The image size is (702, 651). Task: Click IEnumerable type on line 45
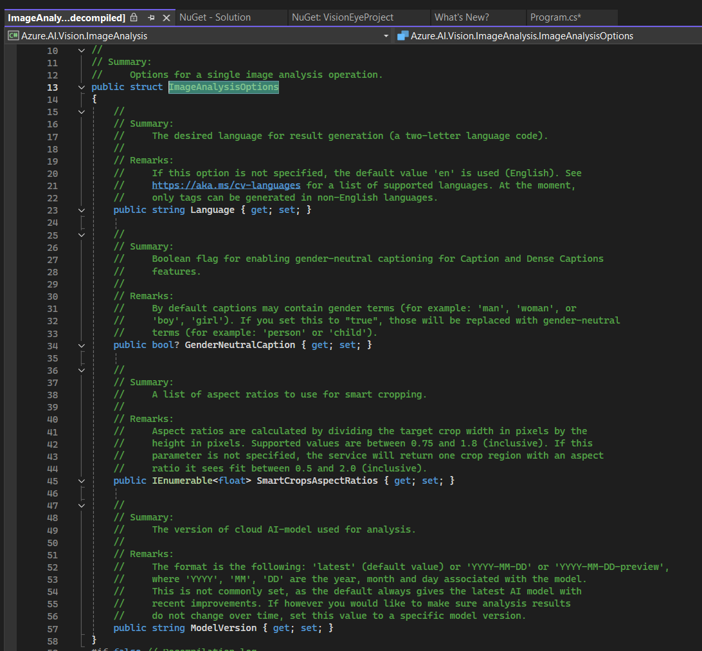[182, 481]
